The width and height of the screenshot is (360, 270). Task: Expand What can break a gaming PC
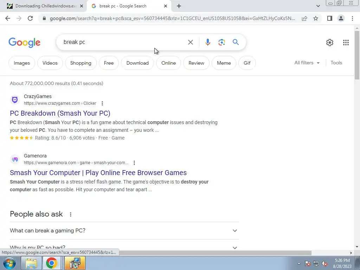coord(124,231)
